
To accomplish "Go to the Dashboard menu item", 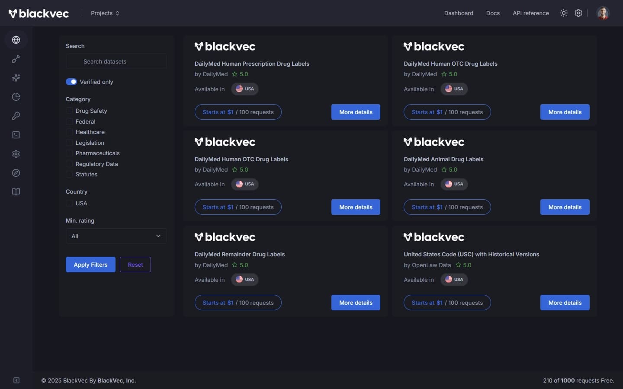I will pyautogui.click(x=459, y=13).
